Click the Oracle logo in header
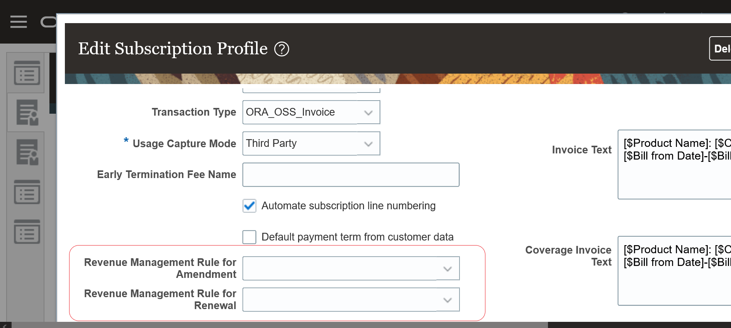 click(x=48, y=22)
